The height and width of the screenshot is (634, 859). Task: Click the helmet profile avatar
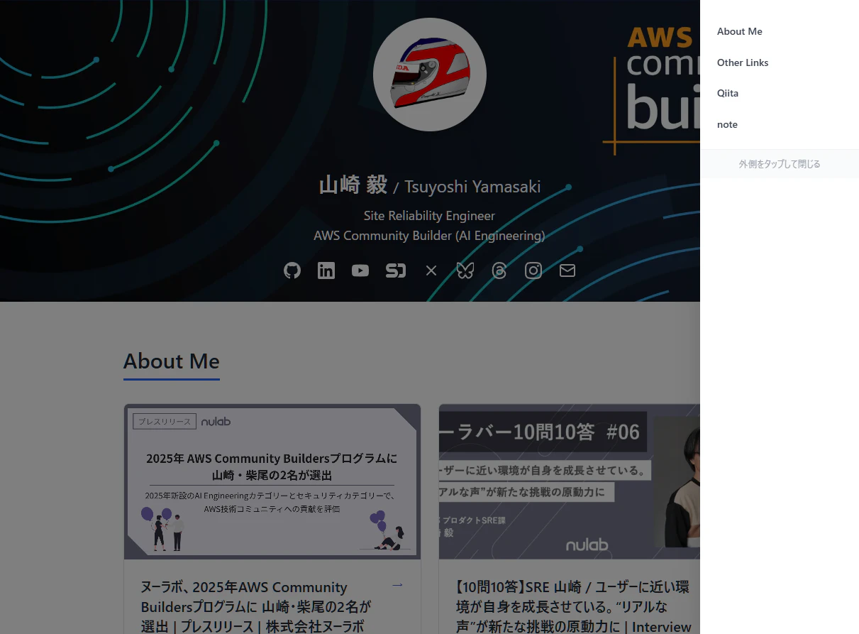(430, 75)
